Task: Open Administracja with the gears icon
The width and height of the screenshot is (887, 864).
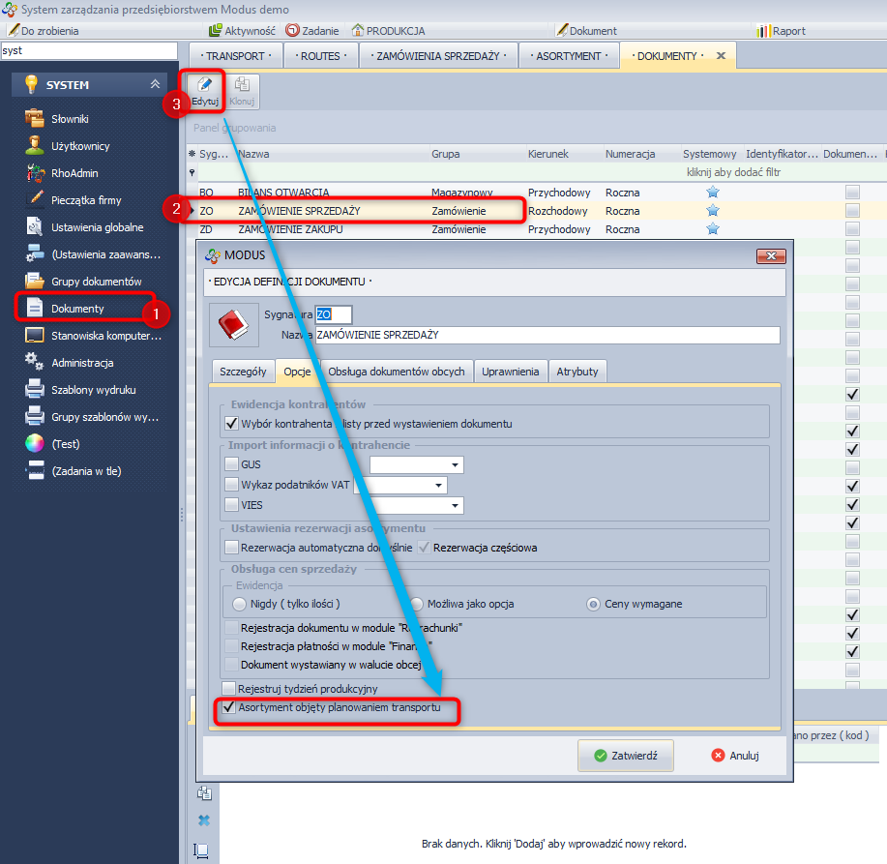Action: point(82,363)
